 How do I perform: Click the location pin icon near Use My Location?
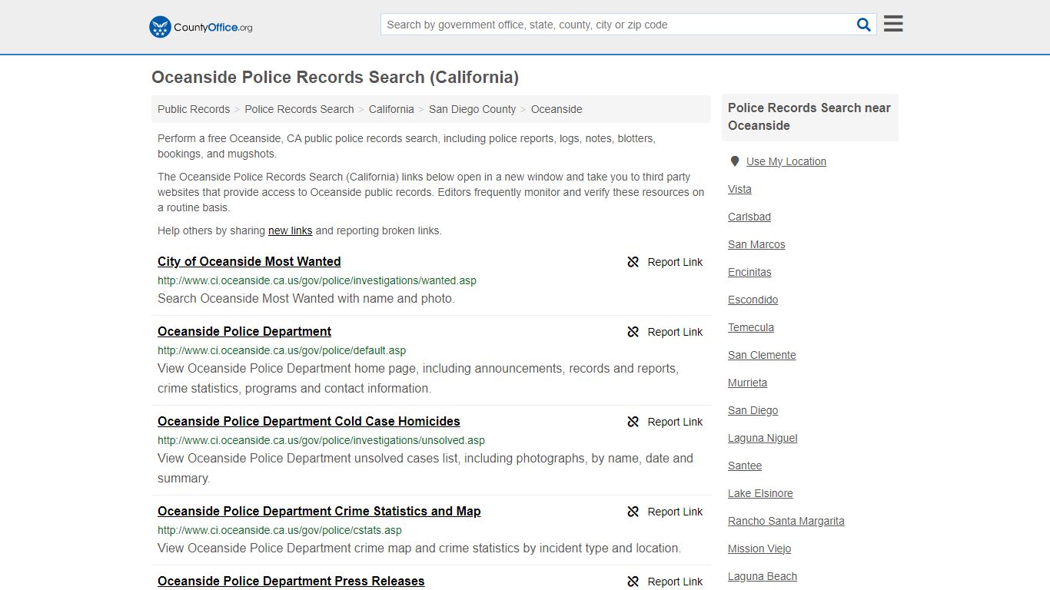pyautogui.click(x=735, y=161)
